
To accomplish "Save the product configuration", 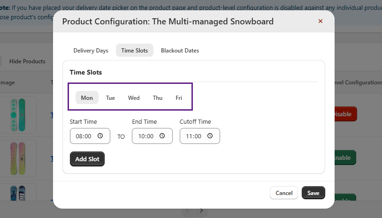I will [x=313, y=193].
